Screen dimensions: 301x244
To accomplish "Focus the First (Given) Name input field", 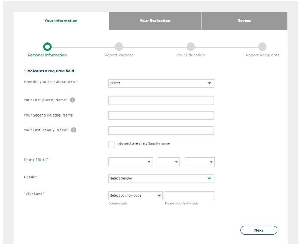I will click(x=161, y=101).
